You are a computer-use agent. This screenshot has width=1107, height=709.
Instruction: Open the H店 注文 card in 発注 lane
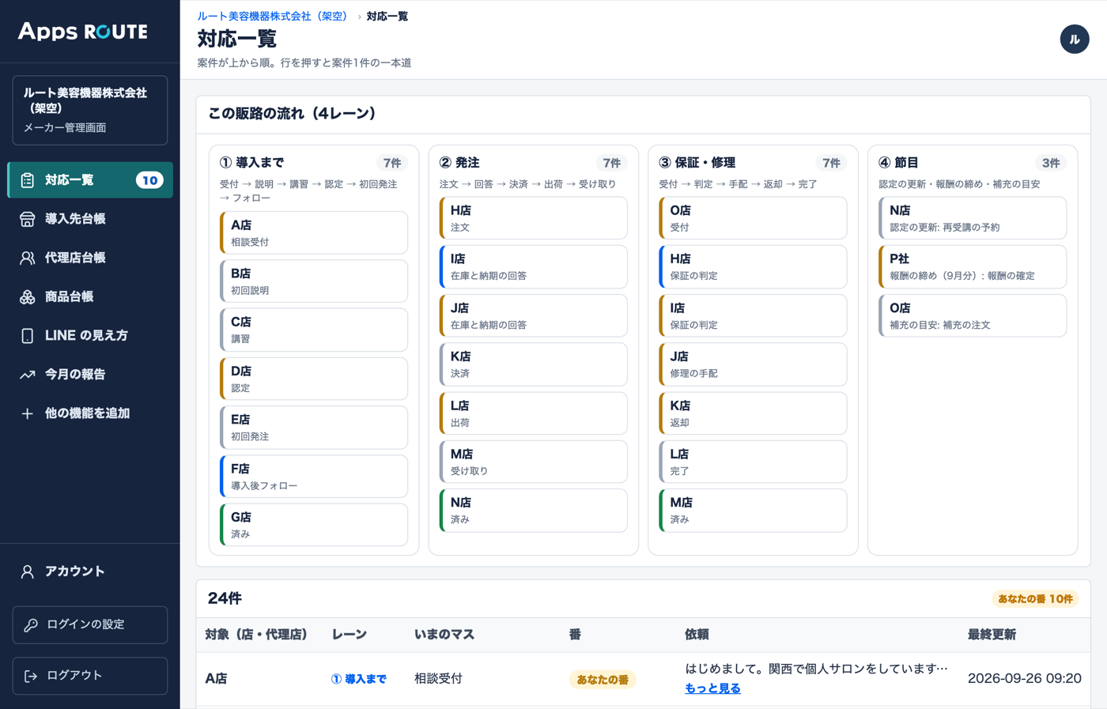(x=534, y=218)
